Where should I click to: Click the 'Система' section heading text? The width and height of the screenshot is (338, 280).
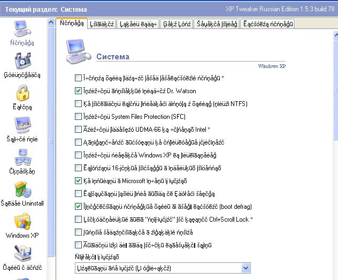[113, 57]
